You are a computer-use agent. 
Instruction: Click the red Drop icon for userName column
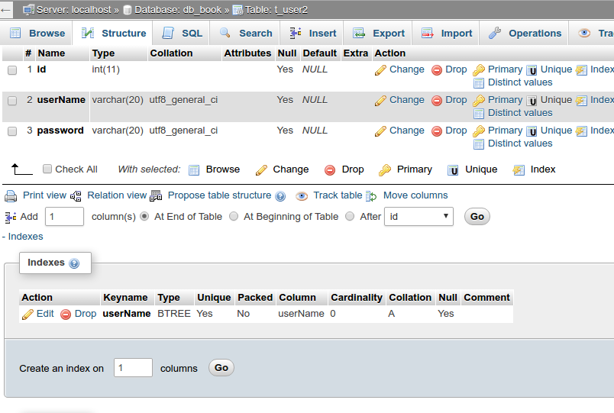[437, 100]
